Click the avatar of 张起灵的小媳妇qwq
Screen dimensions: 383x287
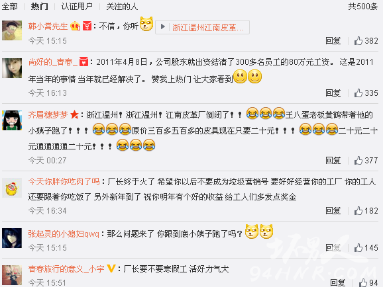pos(12,238)
